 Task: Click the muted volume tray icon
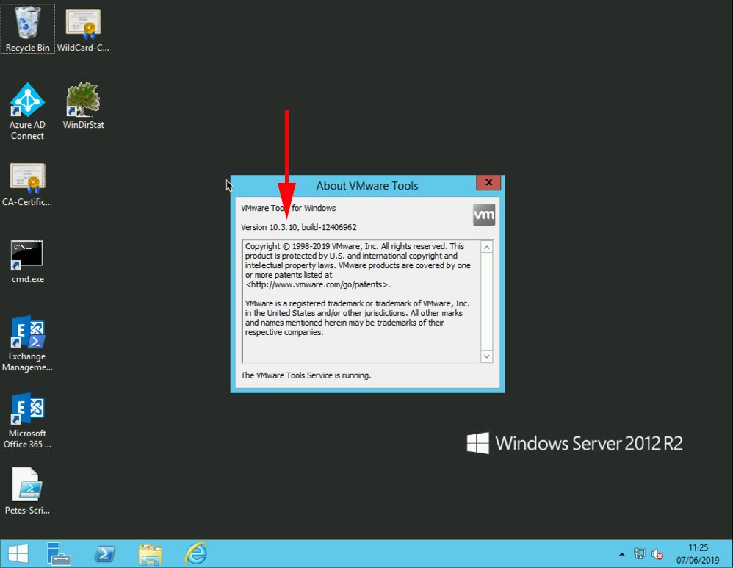click(657, 555)
